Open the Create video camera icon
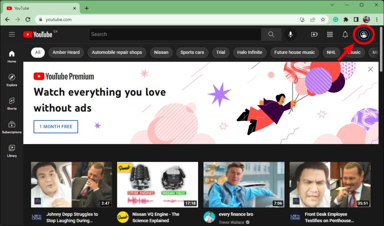This screenshot has height=226, width=384. 314,34
